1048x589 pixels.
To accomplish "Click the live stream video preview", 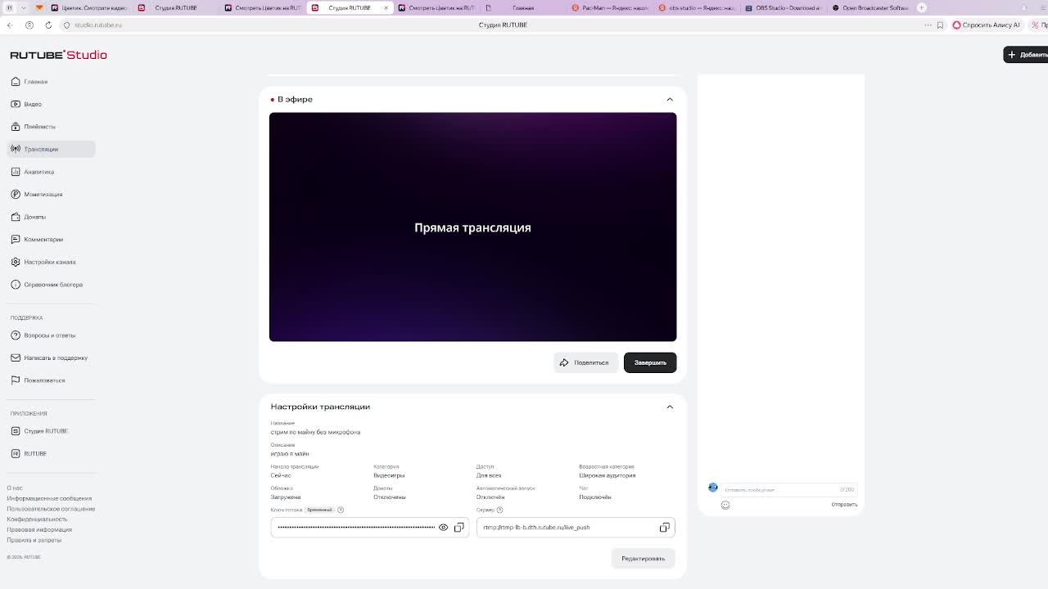I will 472,227.
